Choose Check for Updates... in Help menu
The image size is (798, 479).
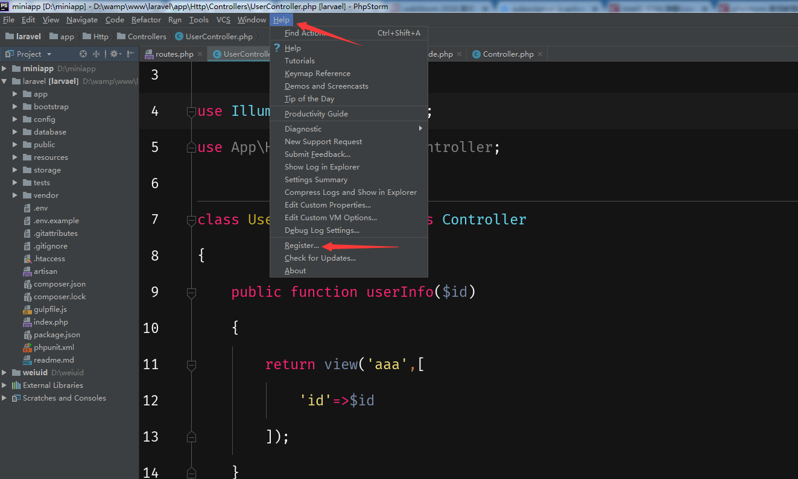(x=349, y=258)
